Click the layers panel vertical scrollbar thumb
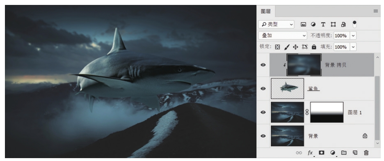This screenshot has width=384, height=161. point(377,108)
